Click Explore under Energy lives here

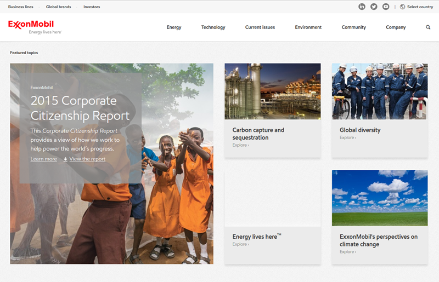pos(240,244)
